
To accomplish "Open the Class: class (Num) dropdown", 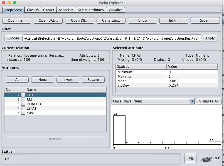I will coord(153,101).
